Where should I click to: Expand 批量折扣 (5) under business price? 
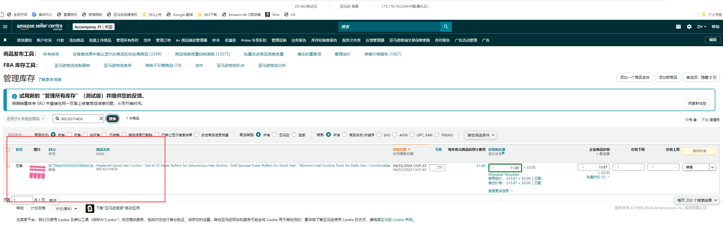pos(598,177)
